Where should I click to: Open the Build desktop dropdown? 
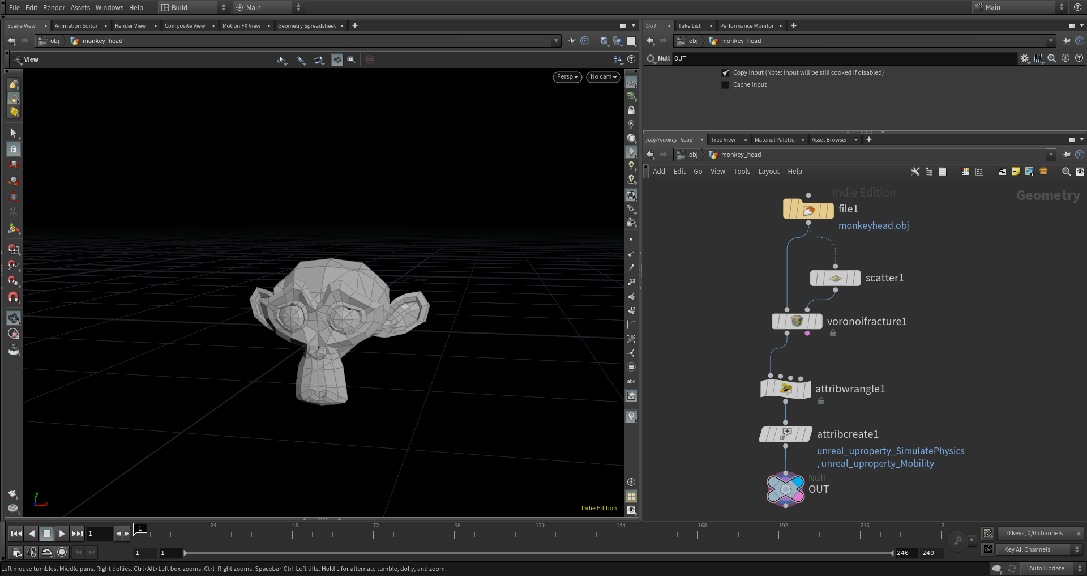point(193,7)
